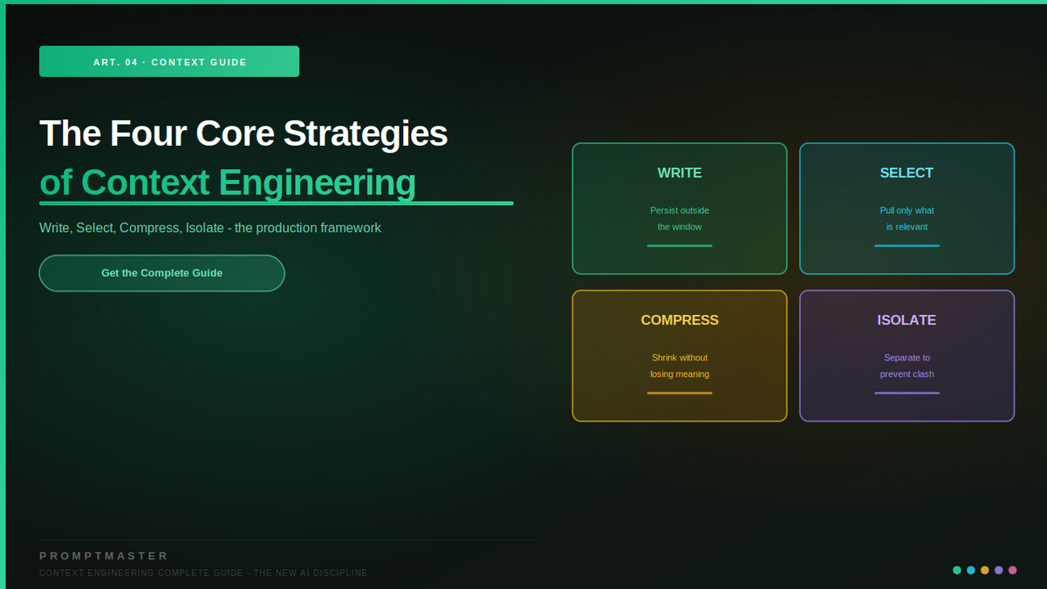Click the cyan dot indicator

pyautogui.click(x=971, y=570)
